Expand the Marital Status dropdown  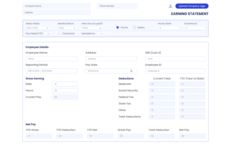tap(67, 28)
